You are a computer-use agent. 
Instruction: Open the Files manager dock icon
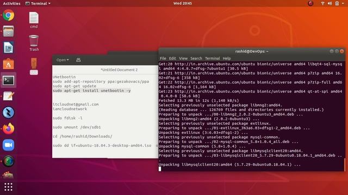click(x=9, y=31)
